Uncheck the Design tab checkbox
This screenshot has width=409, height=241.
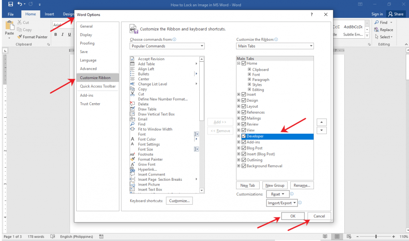(244, 100)
